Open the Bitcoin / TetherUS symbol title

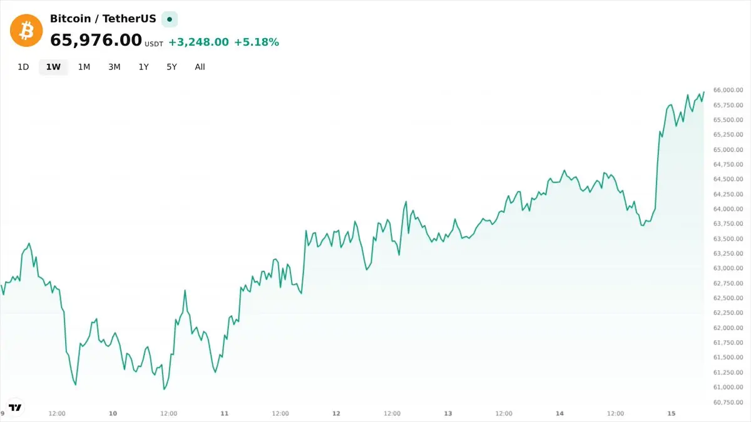103,19
